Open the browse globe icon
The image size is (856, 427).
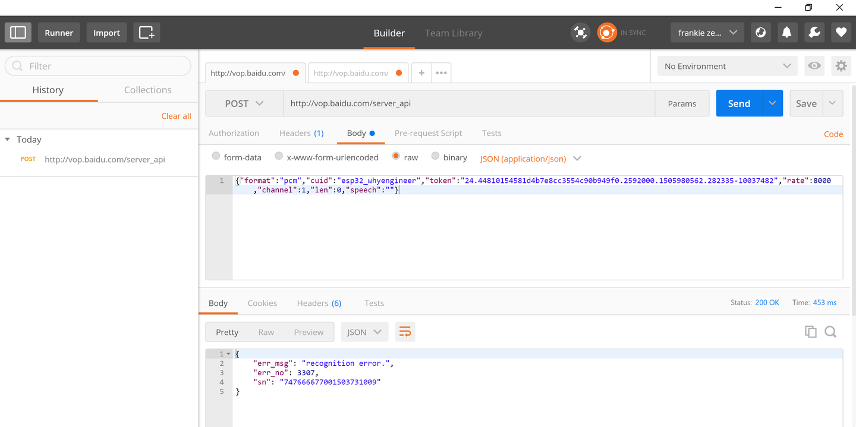(760, 33)
